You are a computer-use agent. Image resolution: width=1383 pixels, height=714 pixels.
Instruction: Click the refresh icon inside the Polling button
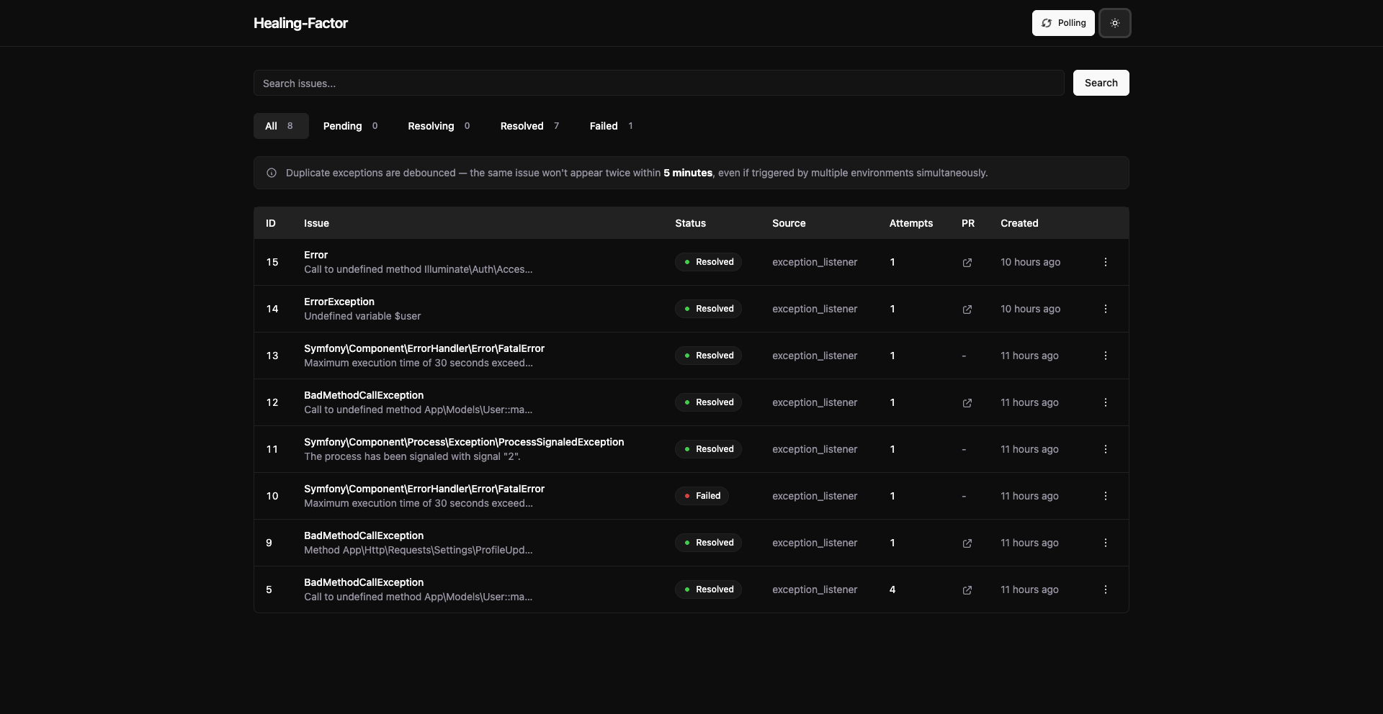pos(1047,22)
